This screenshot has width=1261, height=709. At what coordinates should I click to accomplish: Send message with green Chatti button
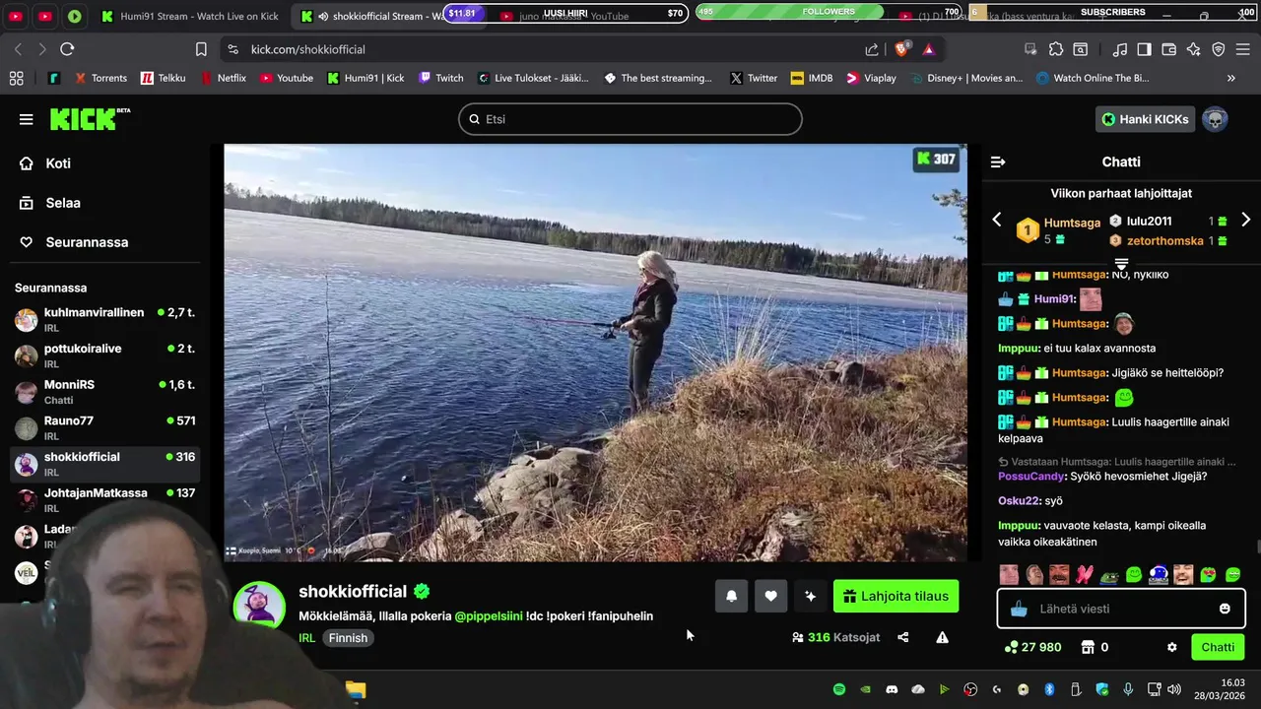[1218, 647]
